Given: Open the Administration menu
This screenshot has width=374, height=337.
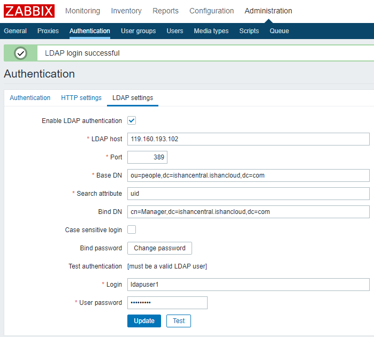Looking at the screenshot, I should pyautogui.click(x=269, y=11).
